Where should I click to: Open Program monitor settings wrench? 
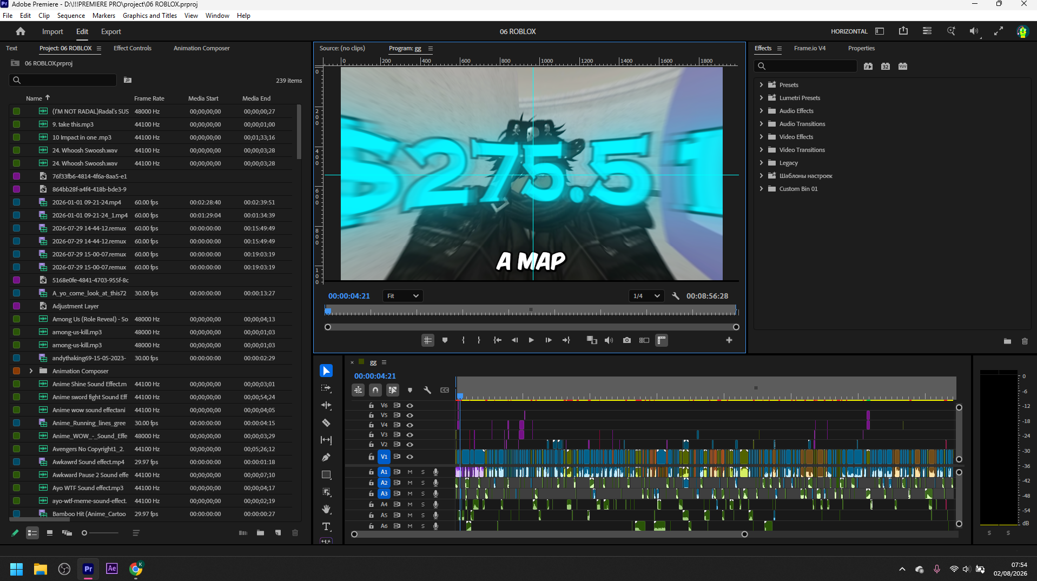coord(676,296)
